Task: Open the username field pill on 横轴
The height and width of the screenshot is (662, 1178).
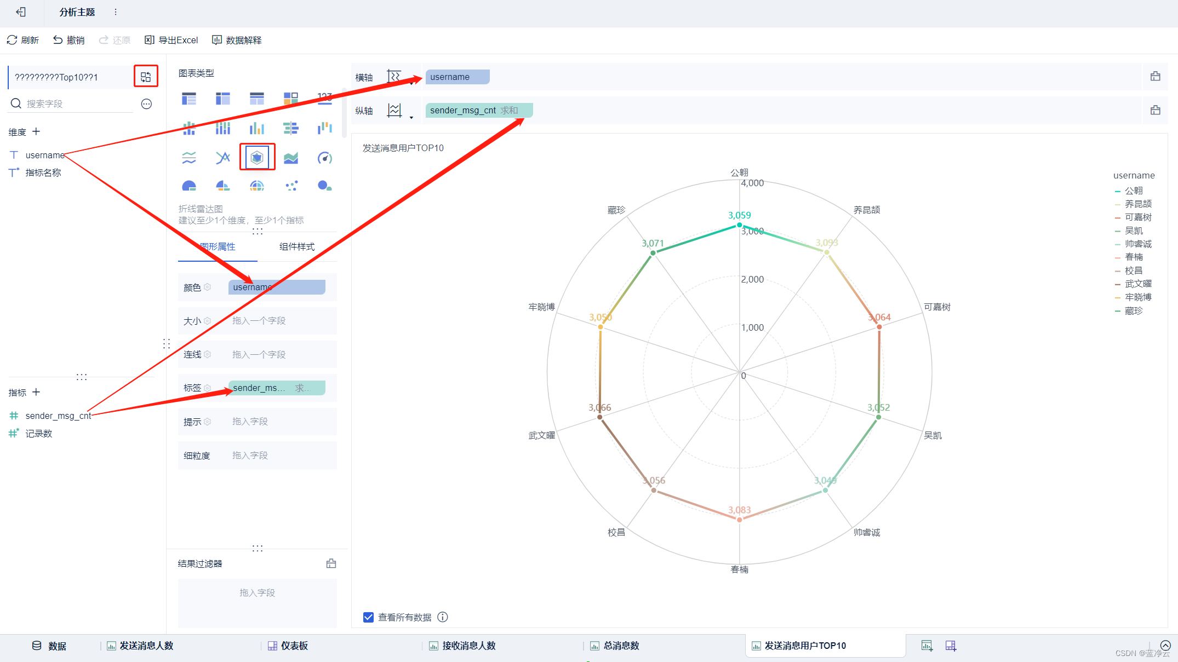Action: pyautogui.click(x=458, y=77)
